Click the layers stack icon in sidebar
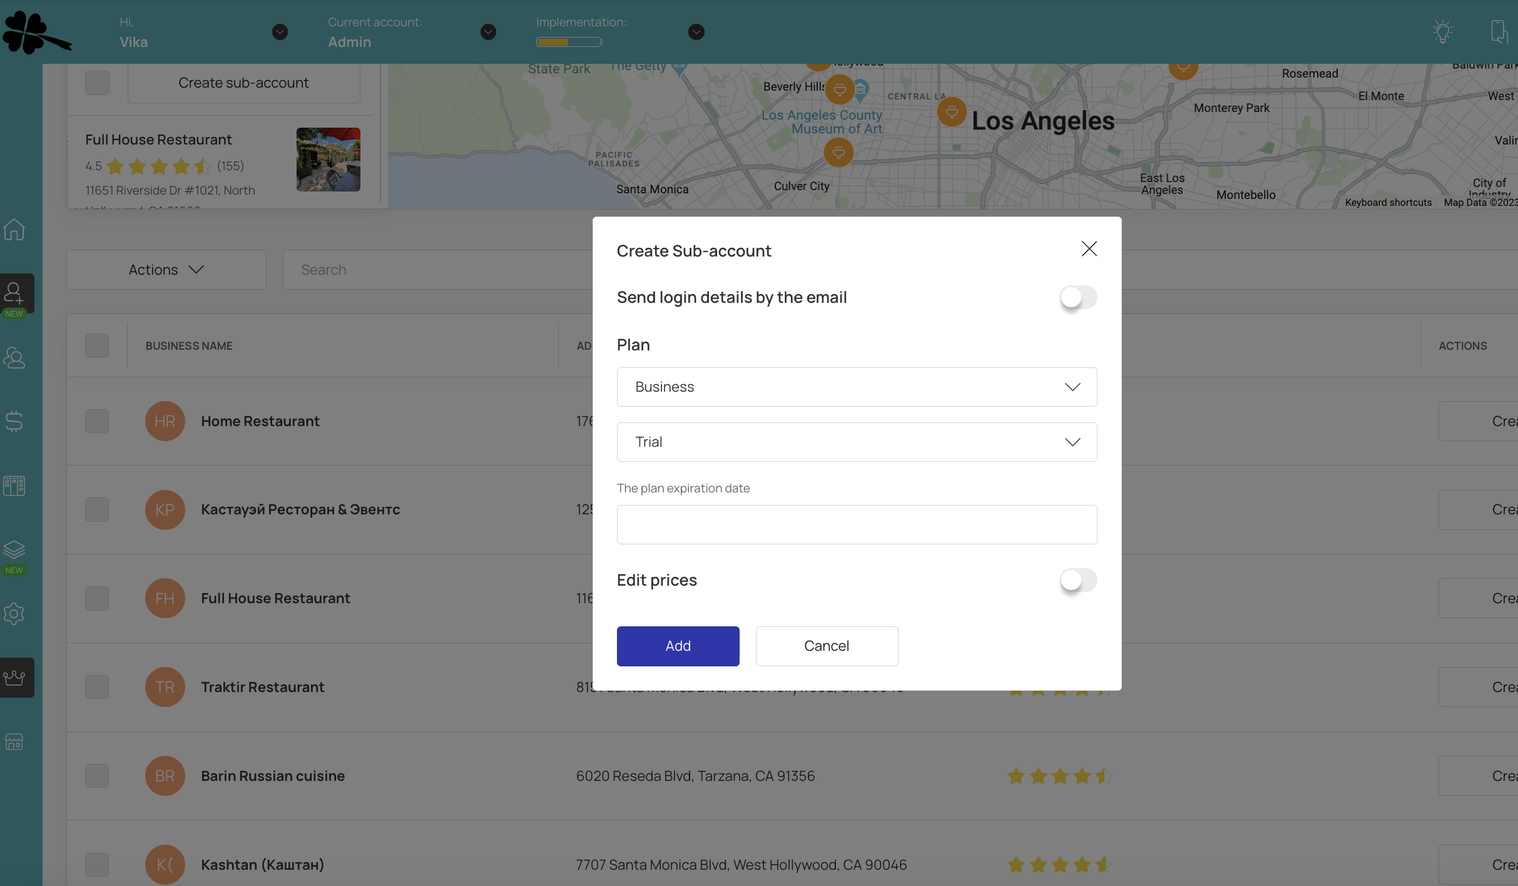Image resolution: width=1518 pixels, height=886 pixels. coord(14,549)
